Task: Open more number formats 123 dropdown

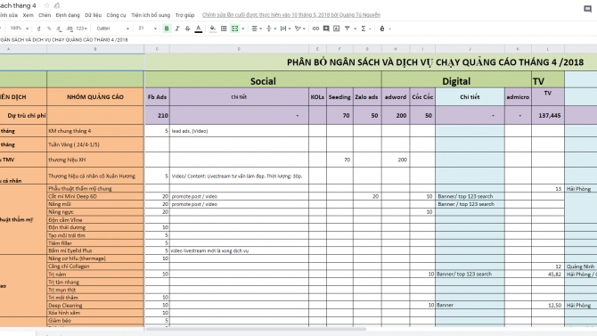Action: (81, 29)
